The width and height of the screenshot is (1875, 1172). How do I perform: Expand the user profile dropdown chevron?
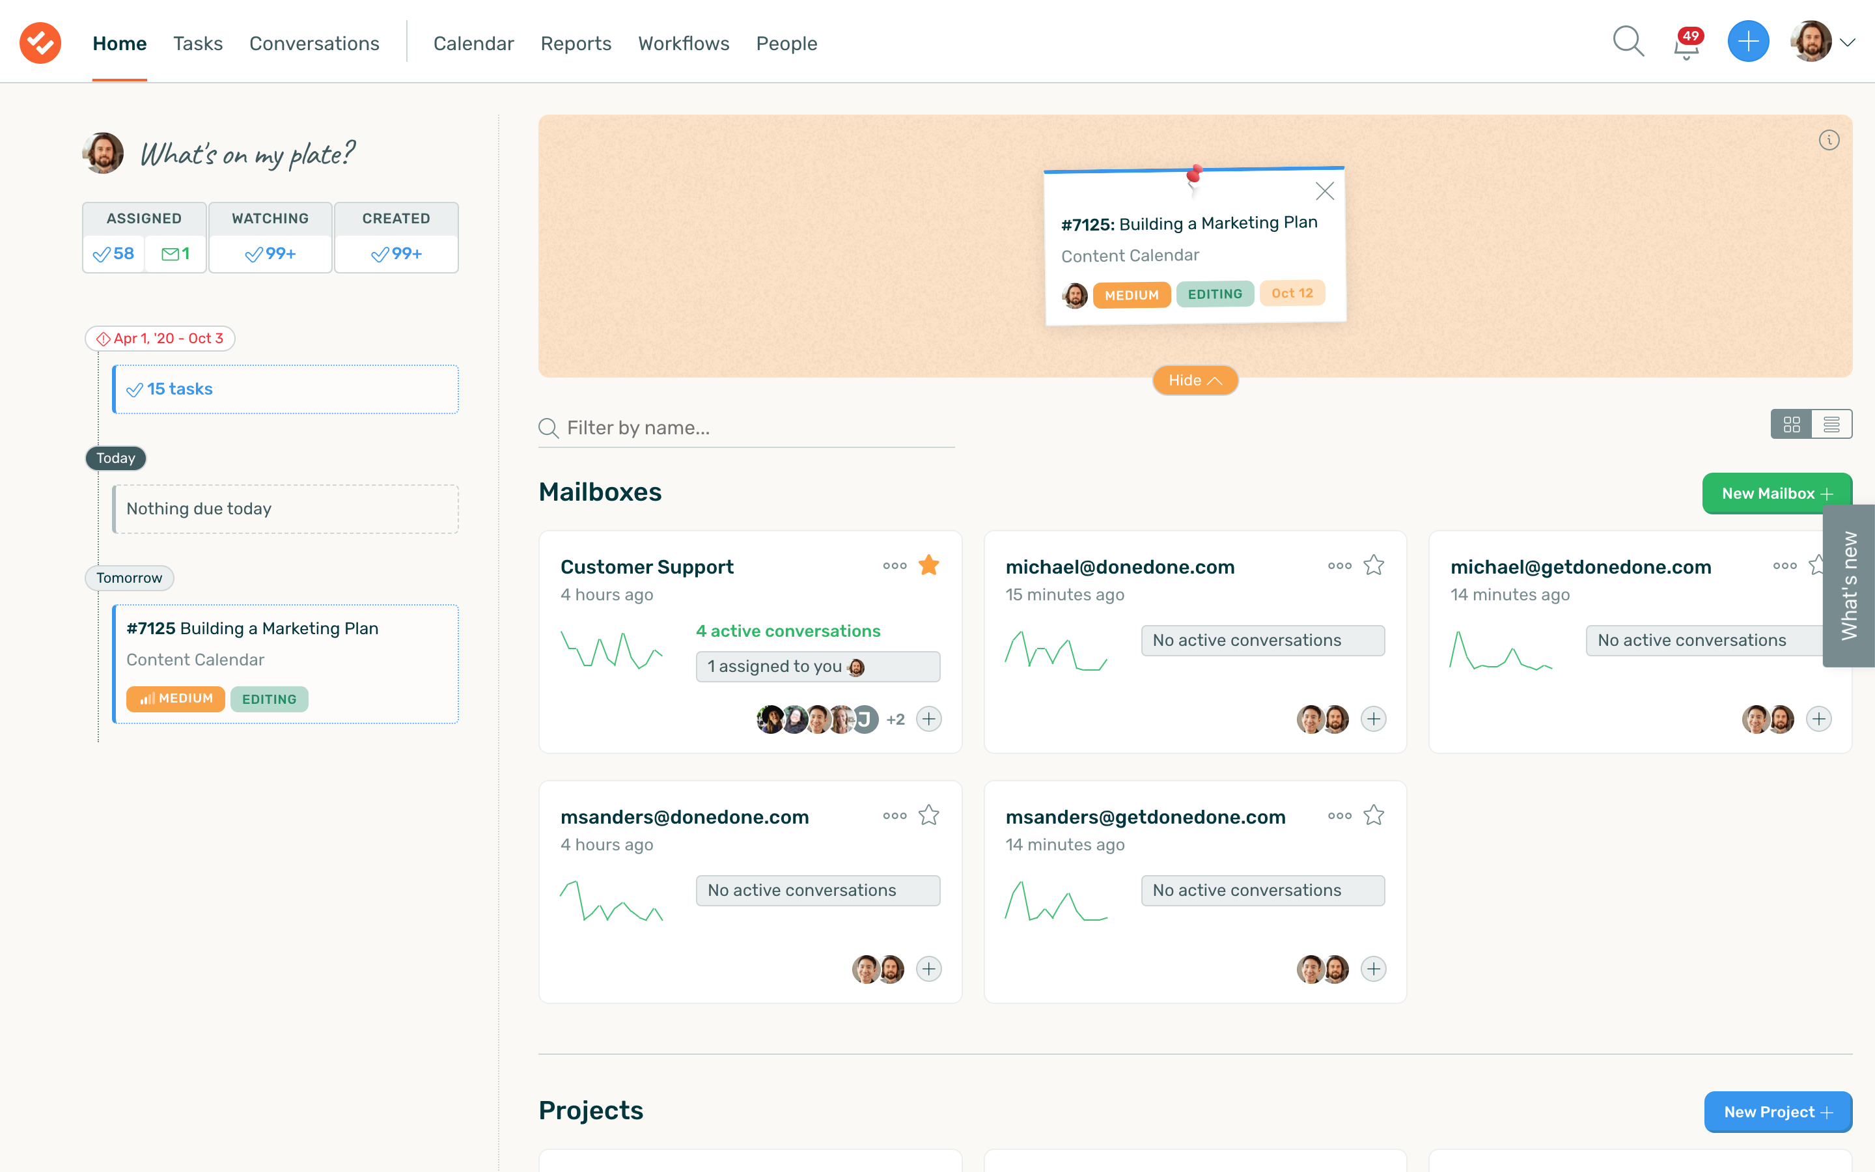[x=1848, y=42]
